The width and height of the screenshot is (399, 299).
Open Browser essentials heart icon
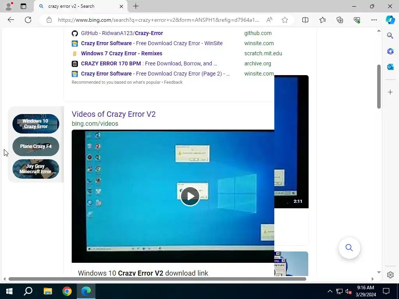coord(357,20)
